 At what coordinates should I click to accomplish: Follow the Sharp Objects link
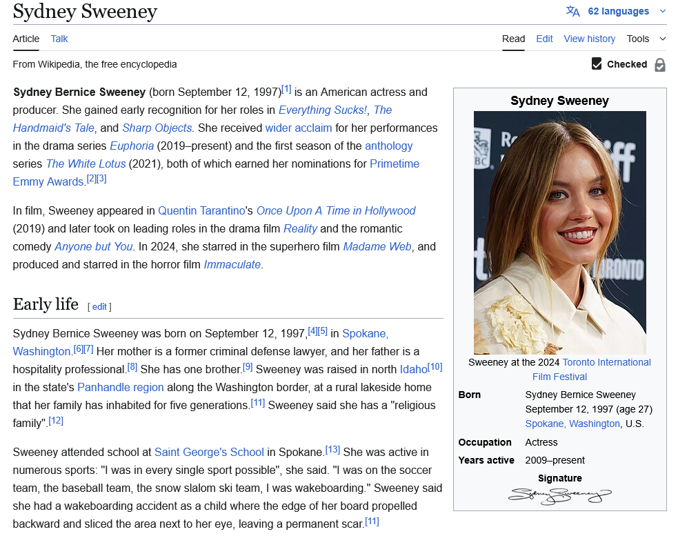(157, 128)
